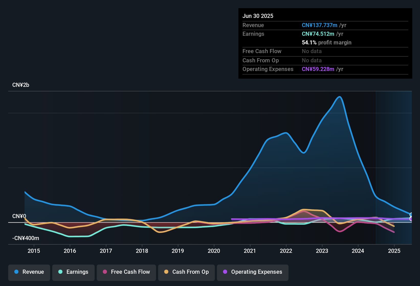This screenshot has height=286, width=420.
Task: Toggle the Cash From Op series visibility
Action: tap(186, 272)
